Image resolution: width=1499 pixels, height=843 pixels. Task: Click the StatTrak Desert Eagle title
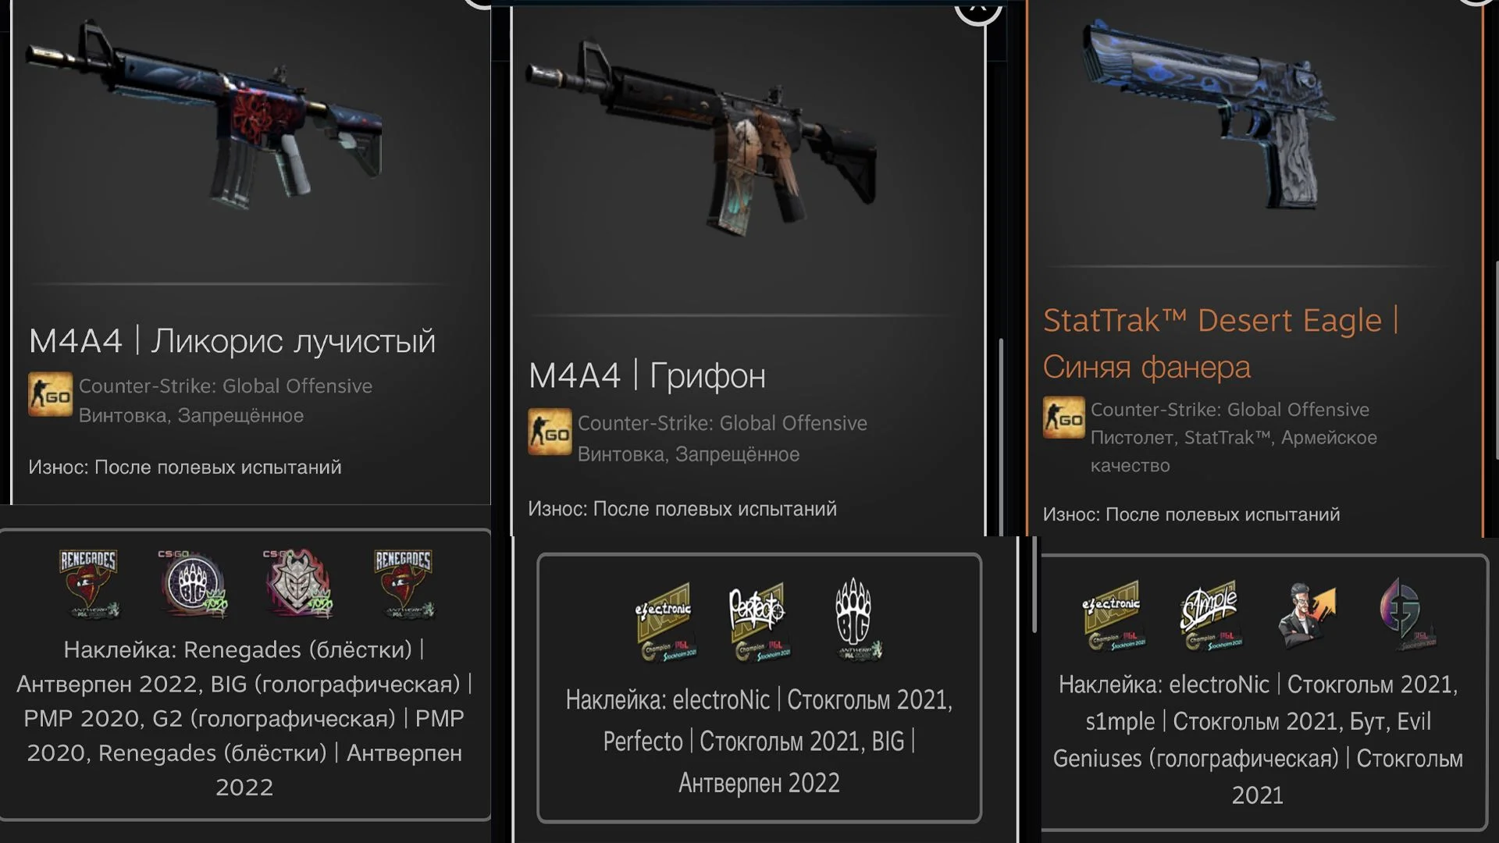point(1221,343)
